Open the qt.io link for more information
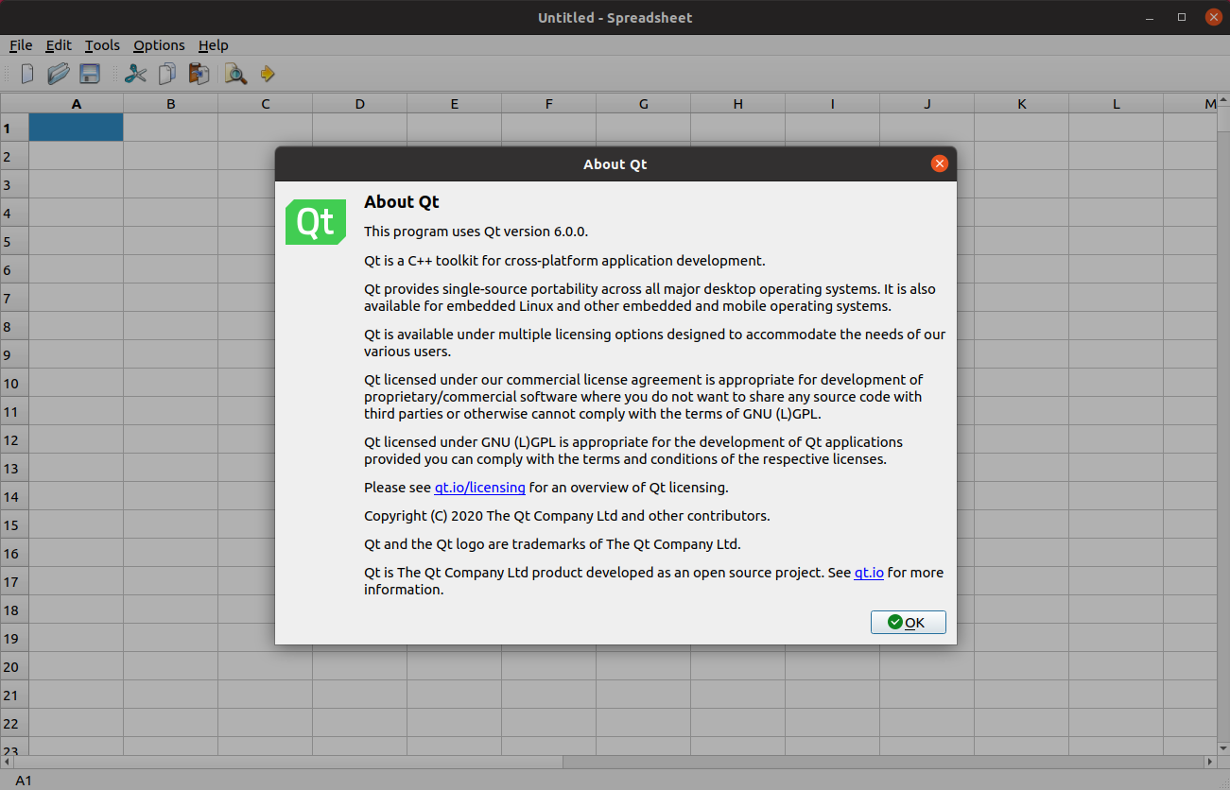Image resolution: width=1230 pixels, height=790 pixels. pos(869,573)
